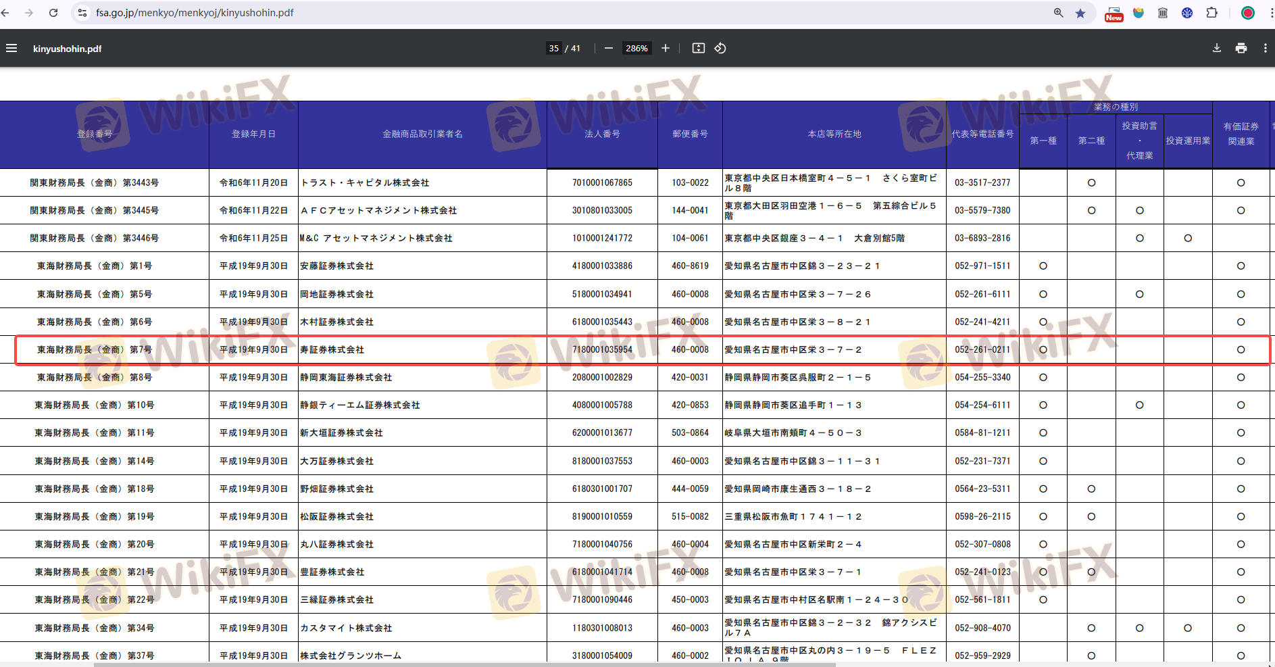
Task: Print the PDF document
Action: [x=1241, y=48]
